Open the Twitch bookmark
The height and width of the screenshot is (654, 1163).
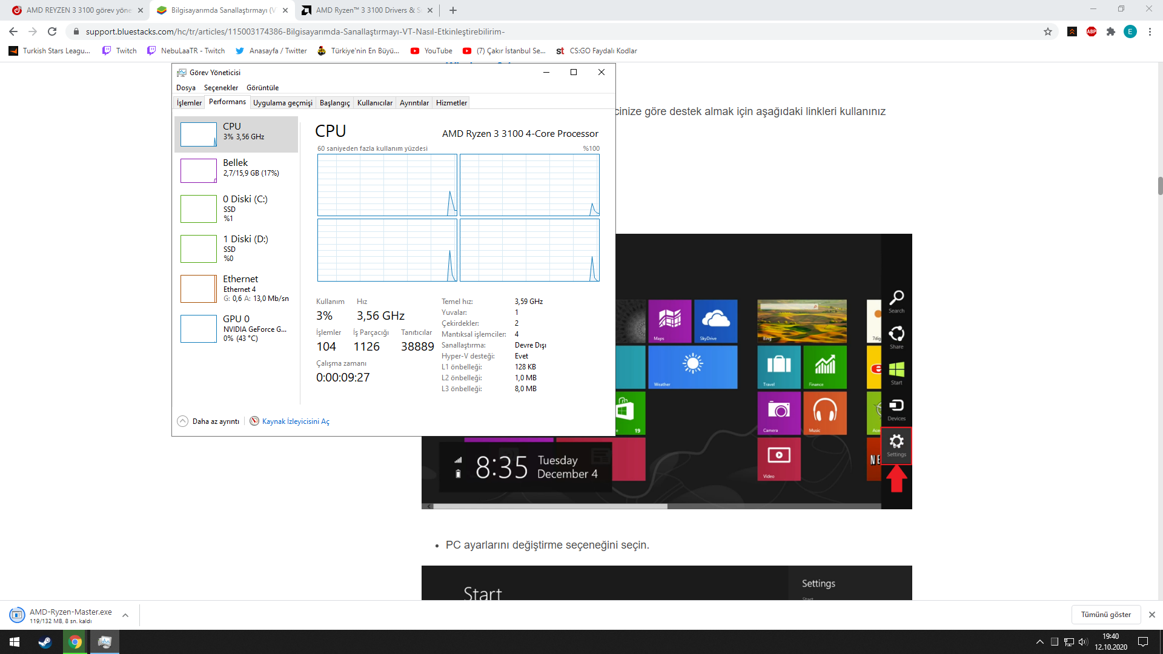tap(119, 51)
